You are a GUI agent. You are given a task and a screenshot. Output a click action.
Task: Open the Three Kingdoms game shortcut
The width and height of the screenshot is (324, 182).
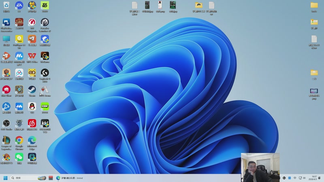point(19,22)
